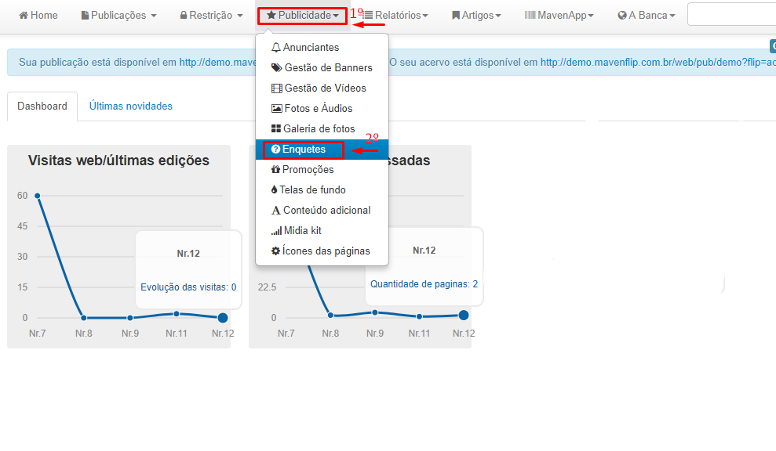Select Telas de fundo entry
776x451 pixels.
pos(322,189)
